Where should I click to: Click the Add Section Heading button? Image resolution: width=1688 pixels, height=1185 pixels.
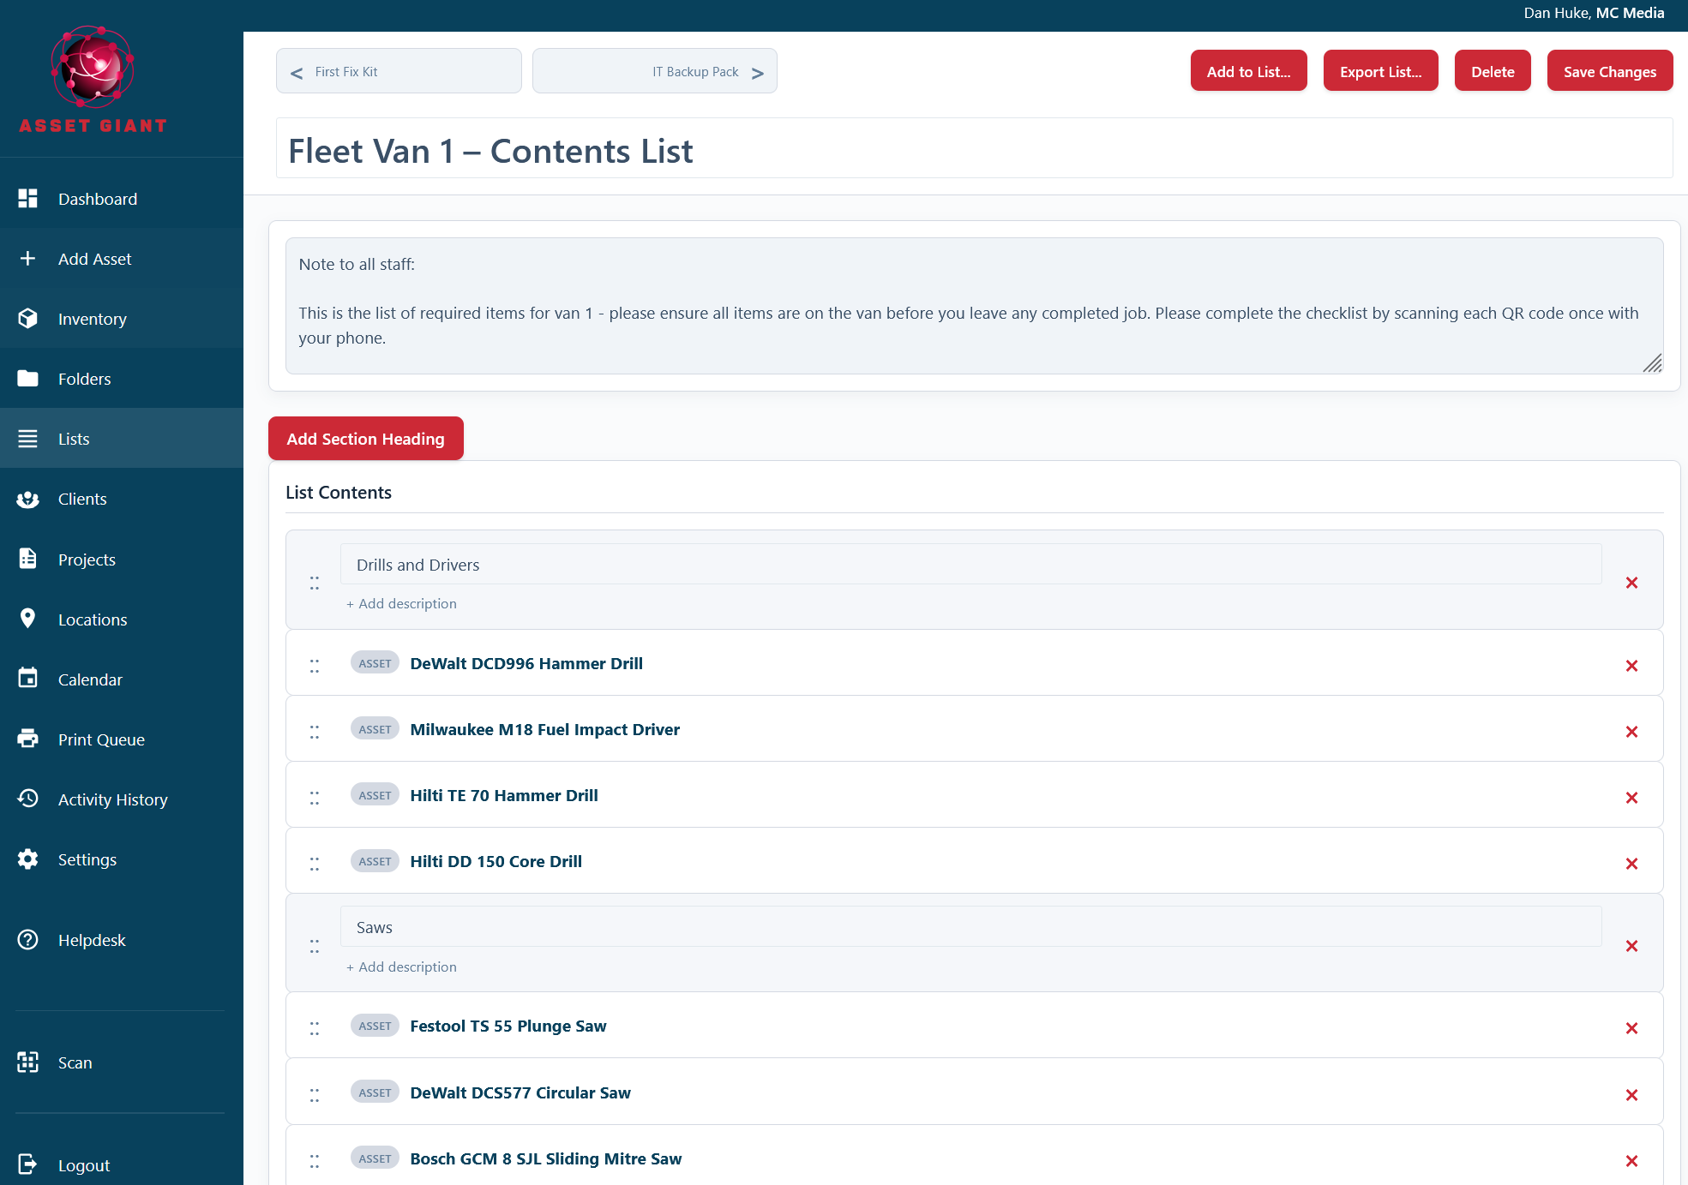point(366,439)
